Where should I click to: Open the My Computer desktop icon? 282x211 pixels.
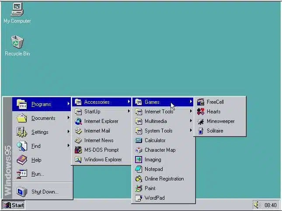pos(17,10)
